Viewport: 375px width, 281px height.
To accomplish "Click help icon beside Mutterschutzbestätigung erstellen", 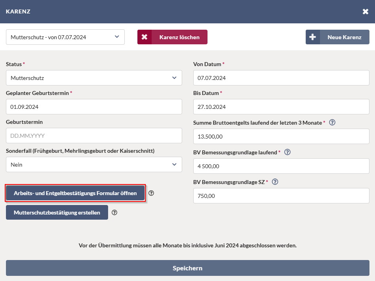I will point(114,213).
